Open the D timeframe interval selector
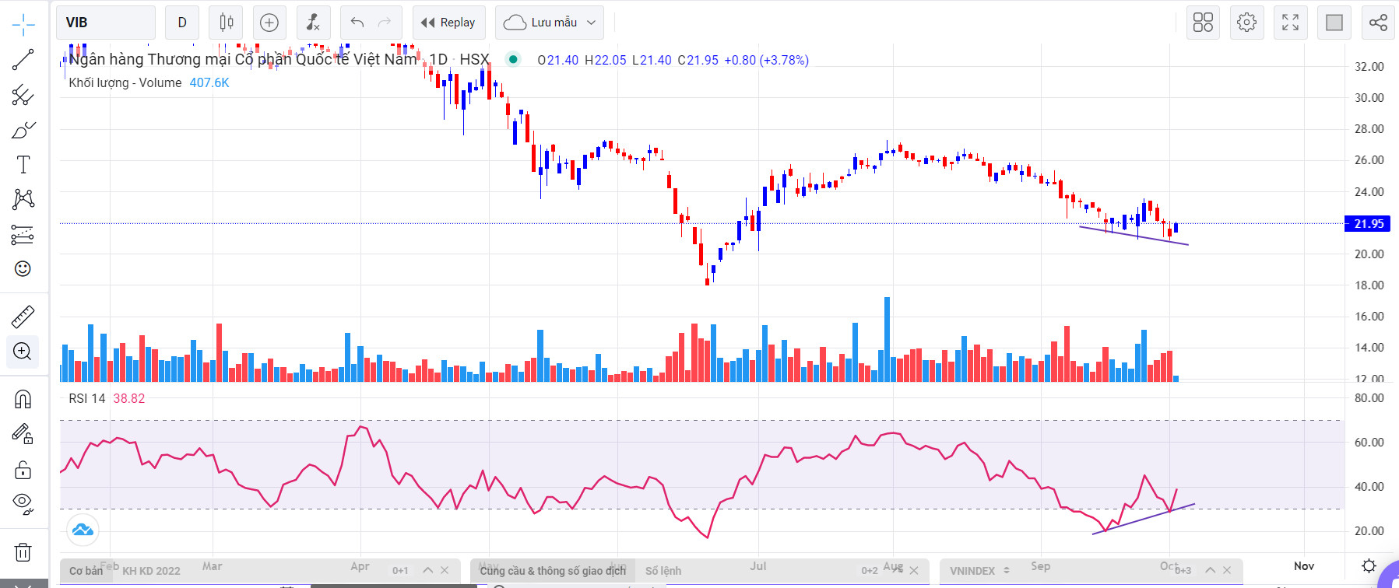The image size is (1399, 588). [182, 23]
